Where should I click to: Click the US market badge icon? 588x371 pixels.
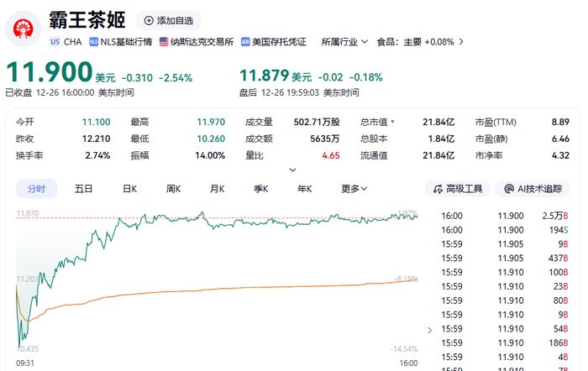55,42
